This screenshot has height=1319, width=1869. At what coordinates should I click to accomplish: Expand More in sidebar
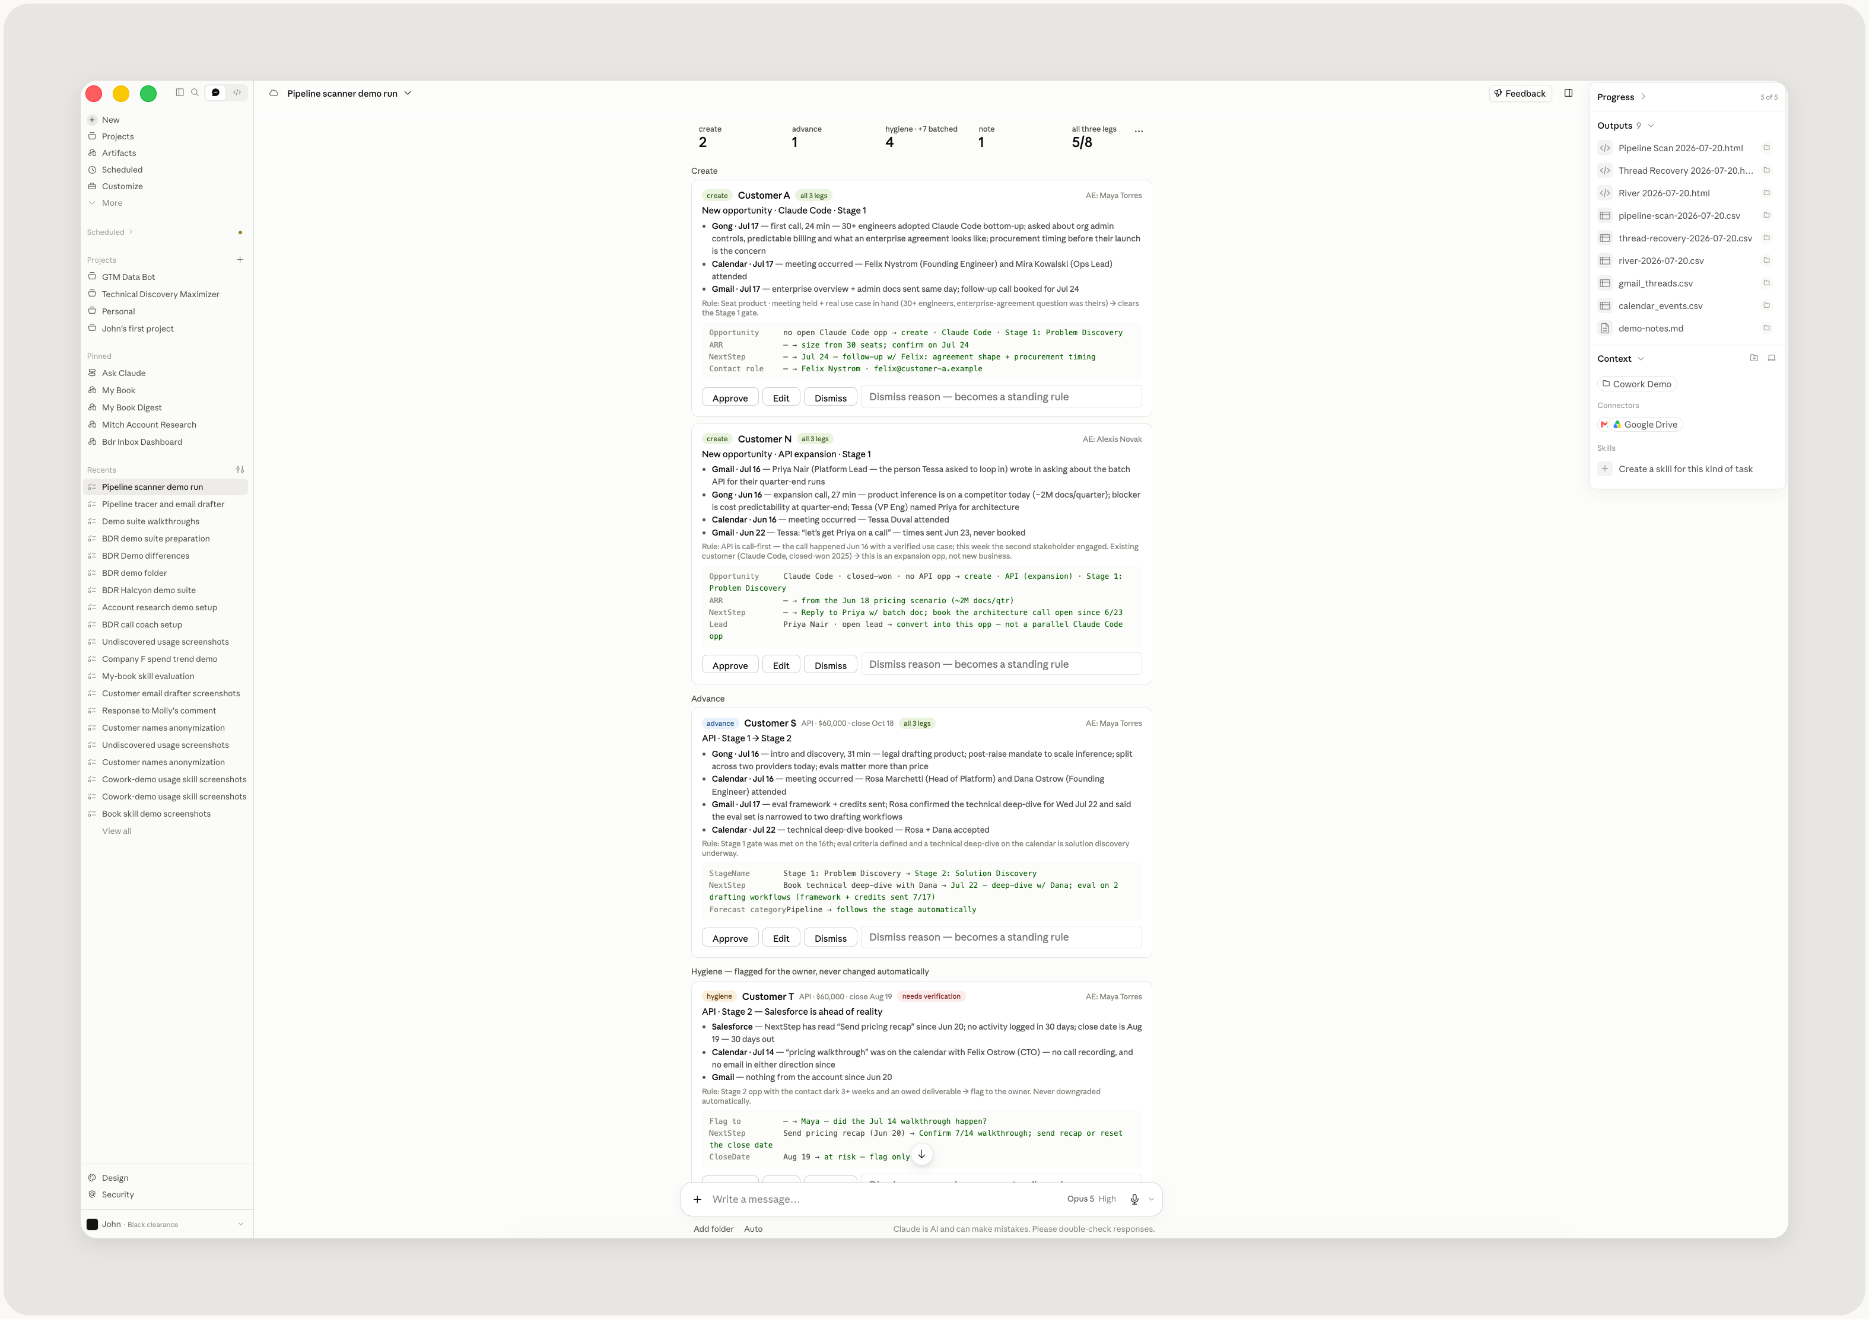[112, 203]
